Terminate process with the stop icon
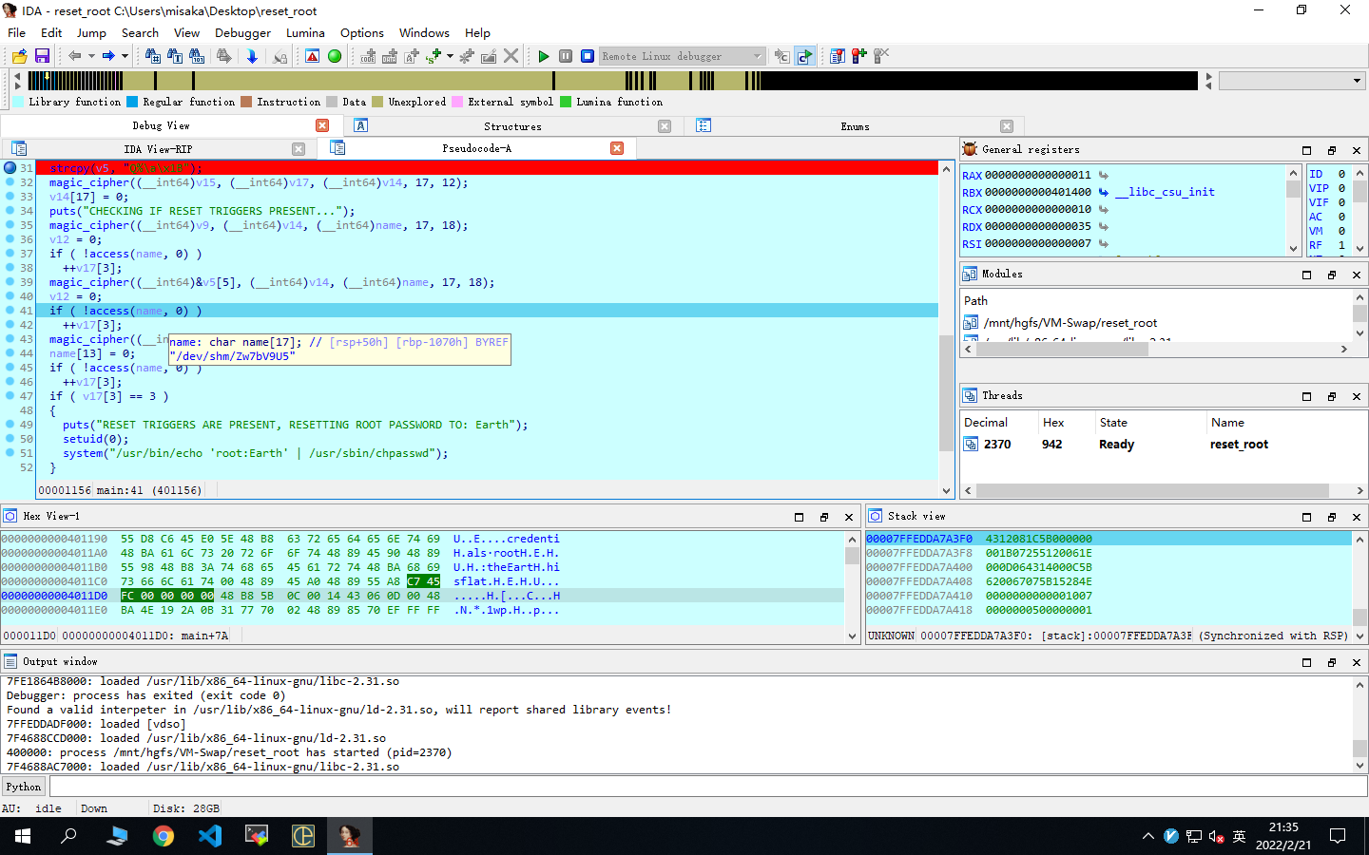Viewport: 1369px width, 855px height. click(x=588, y=56)
